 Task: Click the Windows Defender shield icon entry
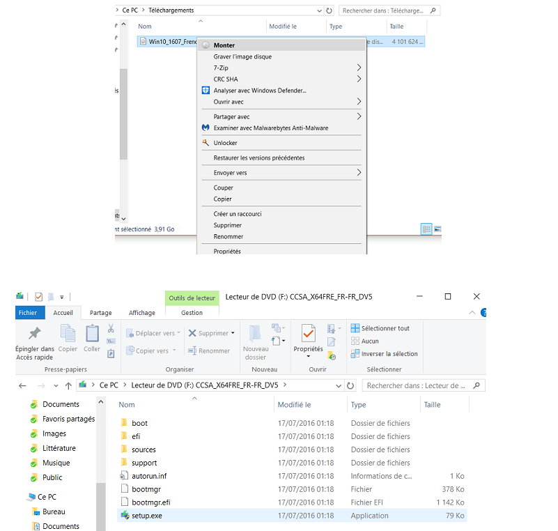pos(206,91)
